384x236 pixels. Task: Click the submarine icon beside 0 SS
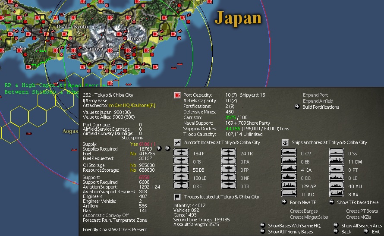click(x=336, y=153)
